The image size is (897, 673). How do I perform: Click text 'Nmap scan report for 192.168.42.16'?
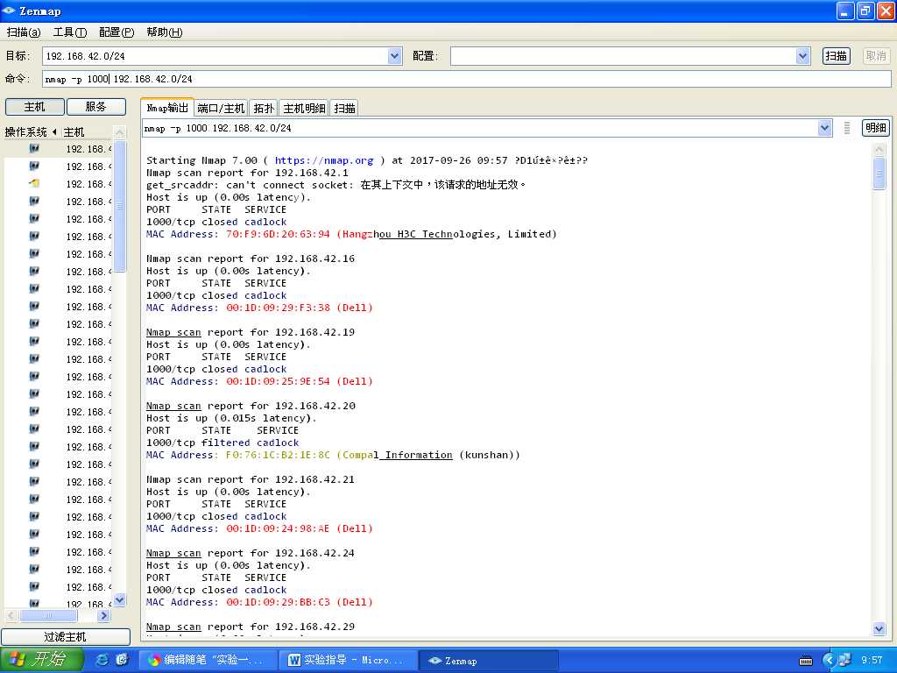[251, 259]
